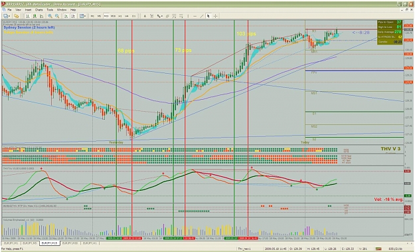
Task: Select the H4 timeframe button
Action: click(127, 16)
